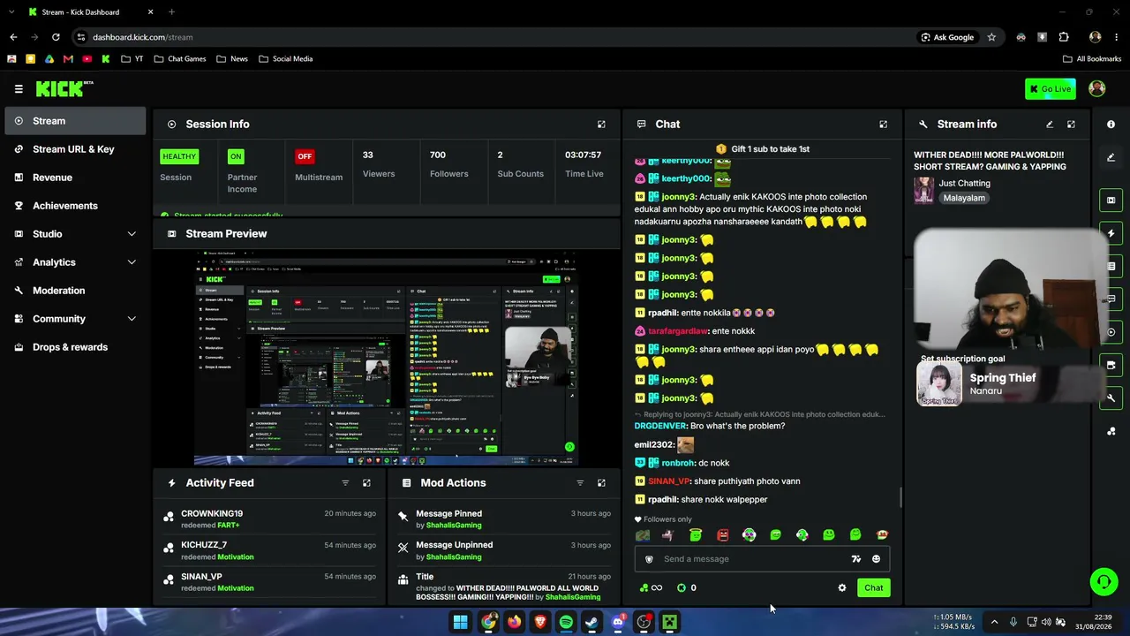Click the ShahalisGaming link under Message Pinned
This screenshot has height=636, width=1130.
454,526
